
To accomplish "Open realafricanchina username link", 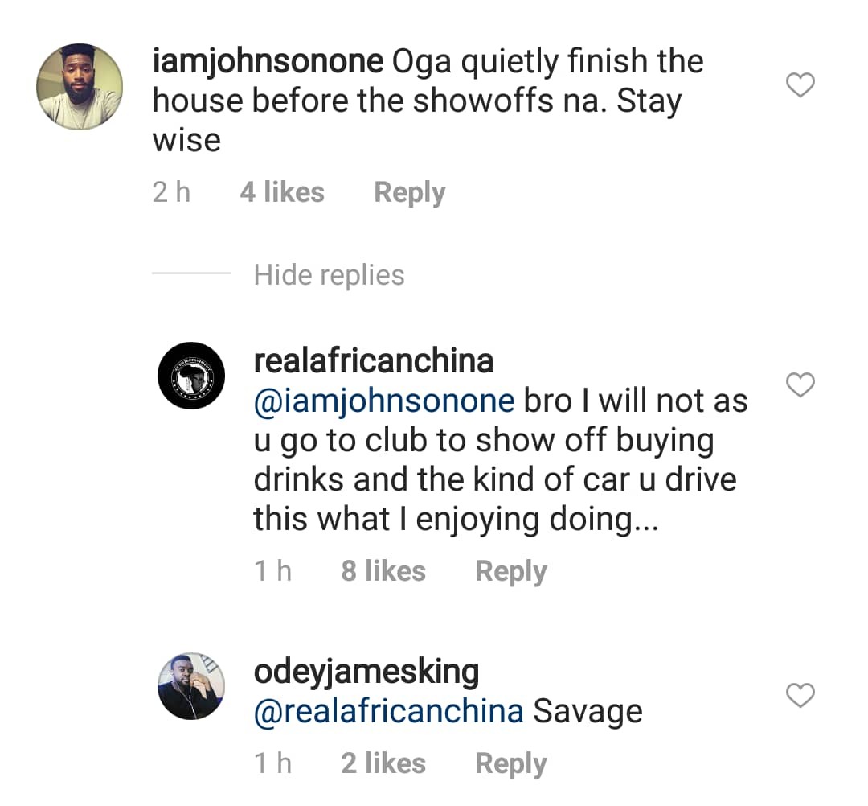I will (x=373, y=361).
